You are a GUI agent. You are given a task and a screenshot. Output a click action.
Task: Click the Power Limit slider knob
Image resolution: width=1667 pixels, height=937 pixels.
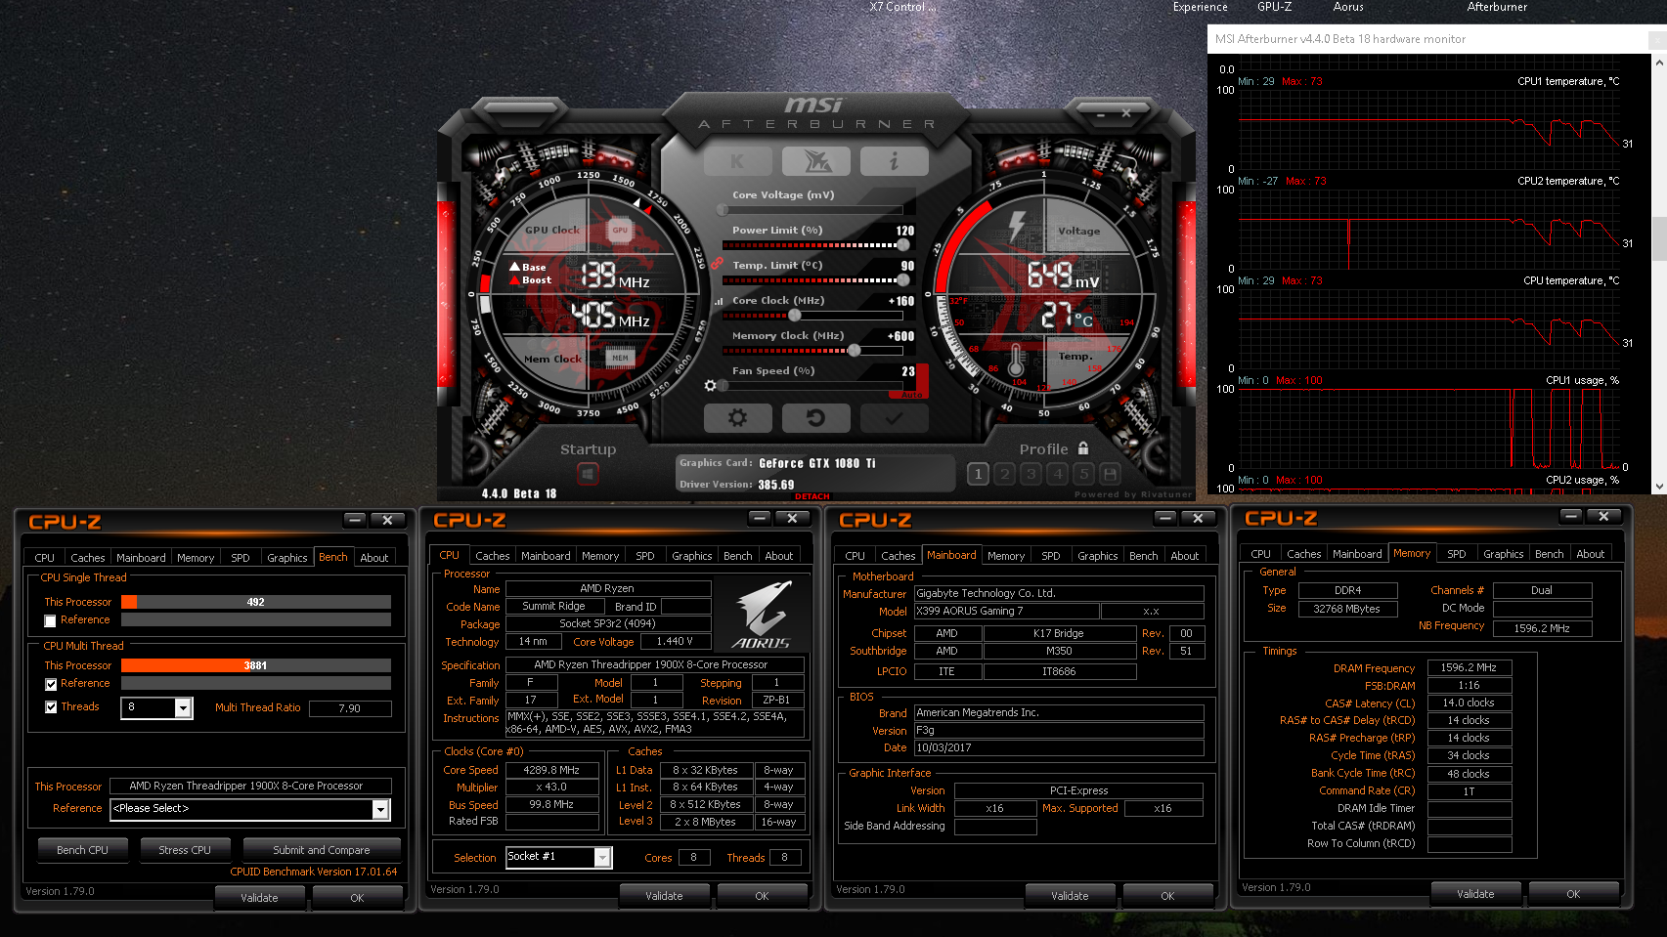pyautogui.click(x=903, y=245)
